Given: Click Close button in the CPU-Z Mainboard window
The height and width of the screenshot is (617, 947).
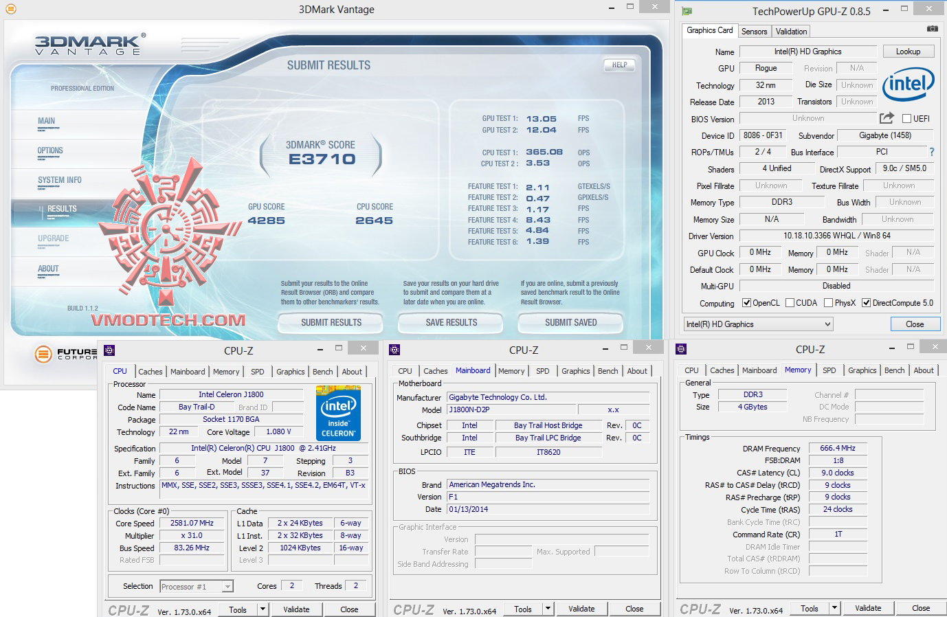Looking at the screenshot, I should click(634, 609).
